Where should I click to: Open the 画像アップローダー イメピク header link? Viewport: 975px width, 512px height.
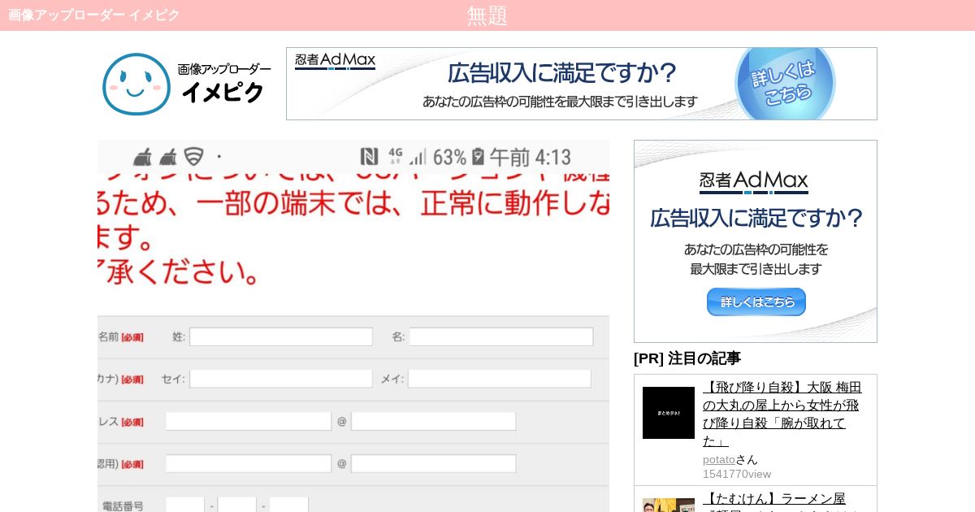coord(94,15)
